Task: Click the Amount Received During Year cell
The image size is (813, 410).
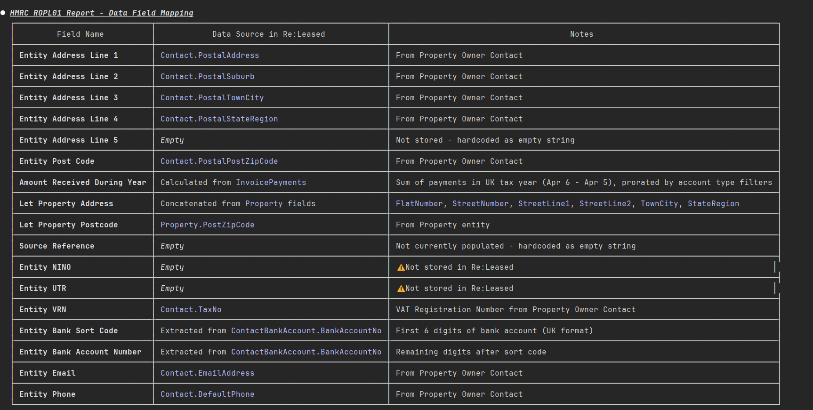Action: pyautogui.click(x=82, y=183)
